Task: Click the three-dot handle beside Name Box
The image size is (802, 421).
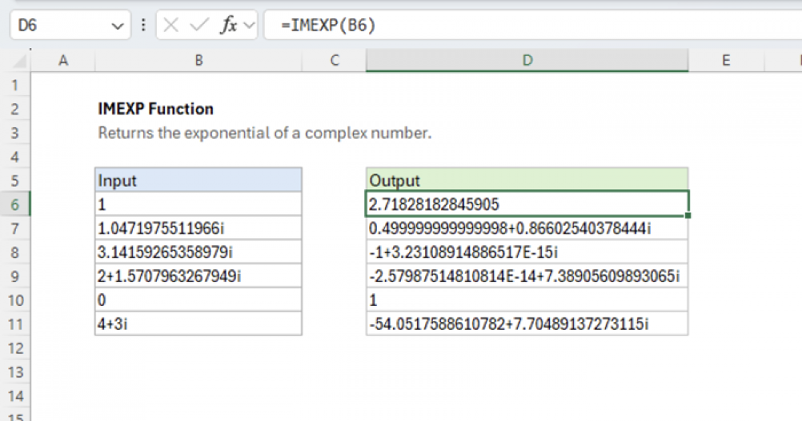Action: tap(143, 26)
